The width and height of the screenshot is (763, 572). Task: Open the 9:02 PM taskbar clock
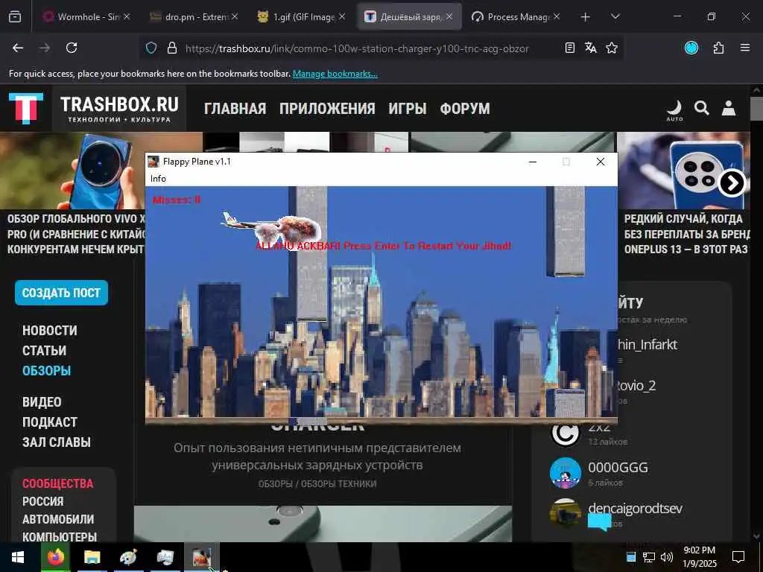(x=699, y=557)
